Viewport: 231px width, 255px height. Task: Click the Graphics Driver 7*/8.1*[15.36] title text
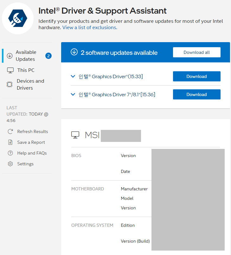(117, 94)
